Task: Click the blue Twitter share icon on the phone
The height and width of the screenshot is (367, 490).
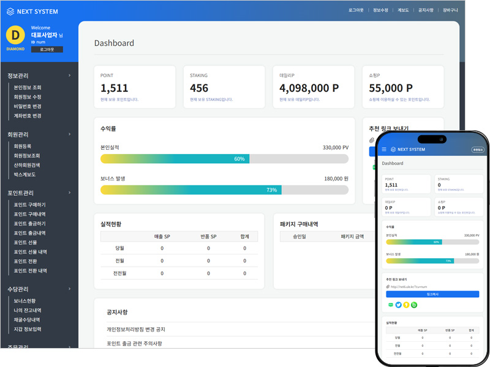Action: click(x=398, y=305)
